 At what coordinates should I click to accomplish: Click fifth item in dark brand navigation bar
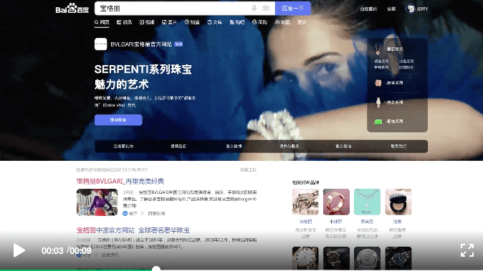(343, 147)
